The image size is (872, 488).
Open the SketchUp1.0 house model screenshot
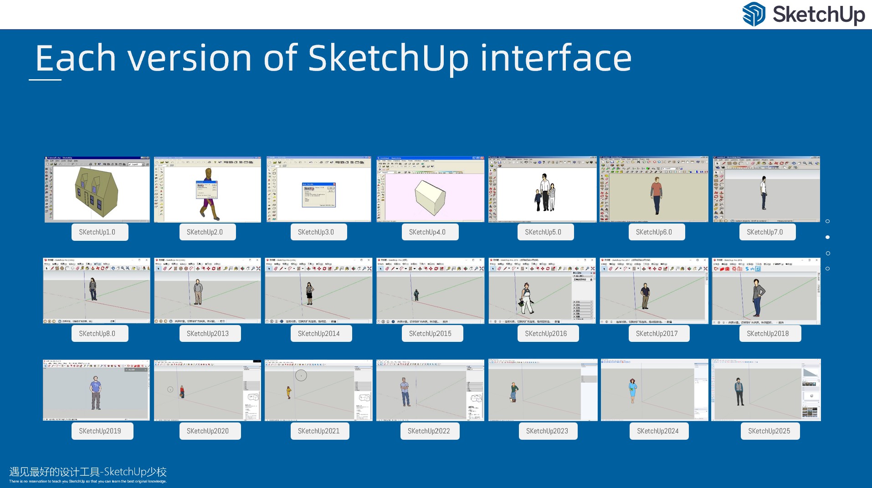(x=97, y=189)
